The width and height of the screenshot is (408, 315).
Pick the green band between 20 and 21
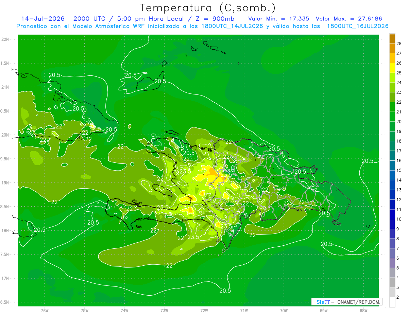pyautogui.click(x=392, y=117)
